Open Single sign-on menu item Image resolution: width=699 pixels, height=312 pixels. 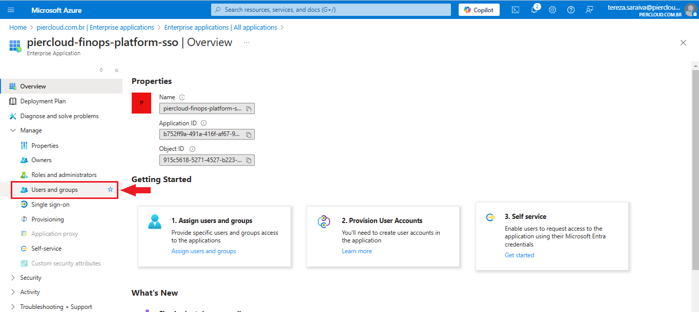pyautogui.click(x=50, y=205)
